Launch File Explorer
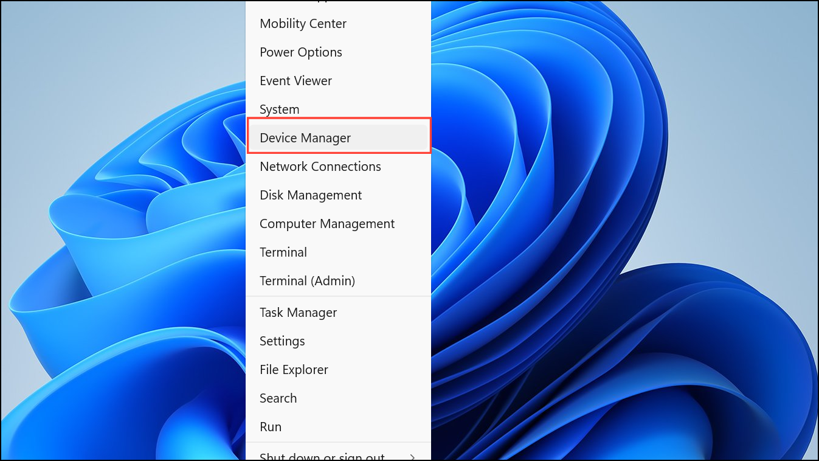 [294, 369]
